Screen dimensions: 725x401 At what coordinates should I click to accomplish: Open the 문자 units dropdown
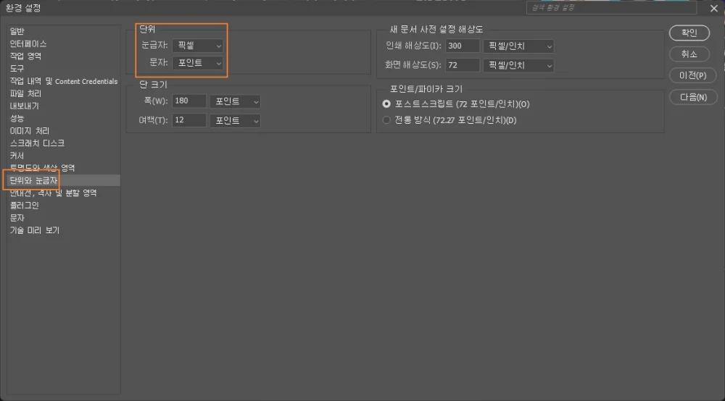click(x=198, y=63)
